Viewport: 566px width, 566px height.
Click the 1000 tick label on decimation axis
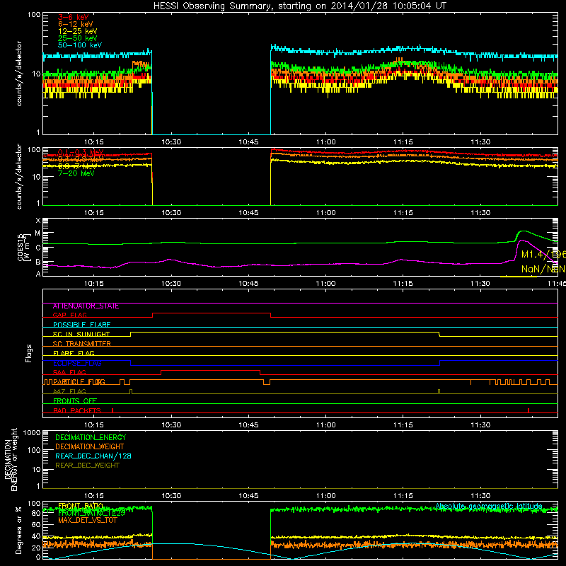(x=32, y=432)
